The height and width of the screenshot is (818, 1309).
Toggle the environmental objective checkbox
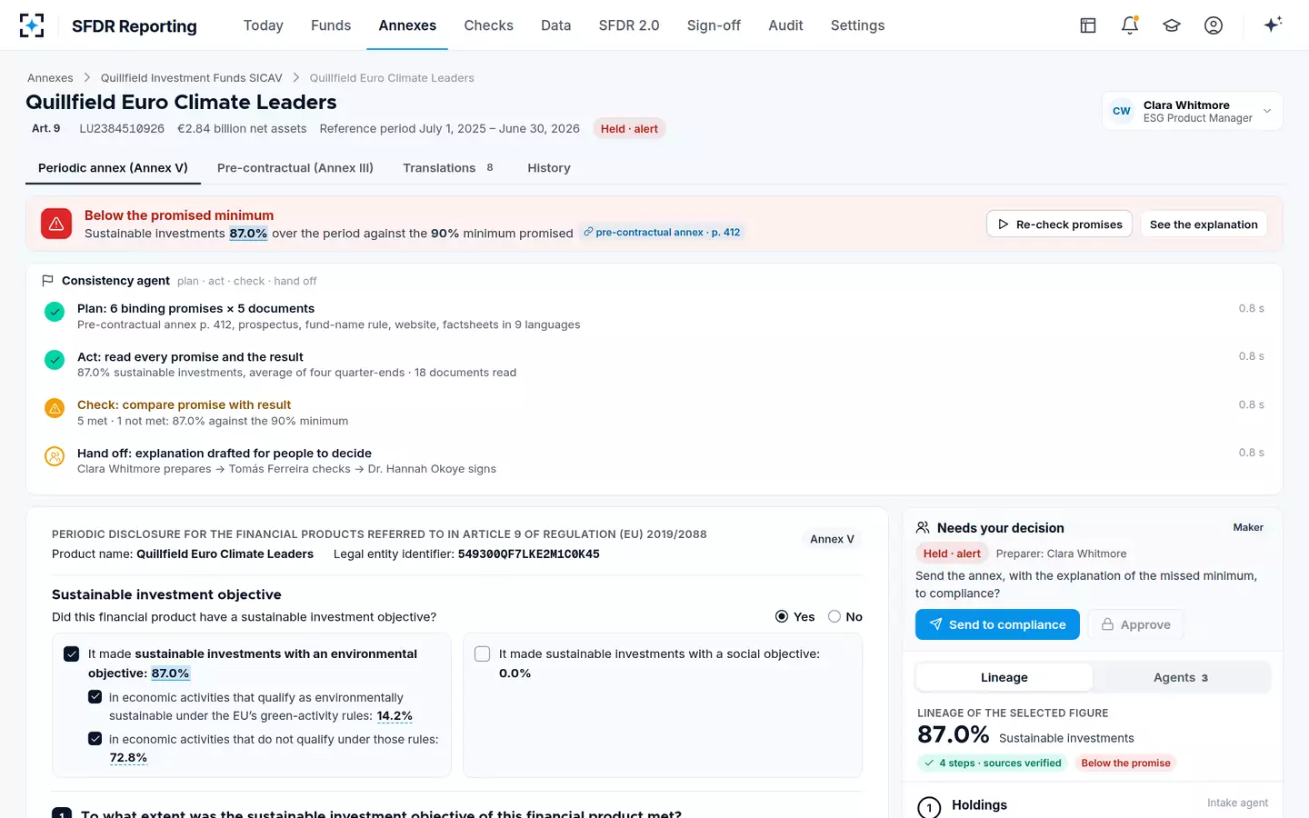72,653
